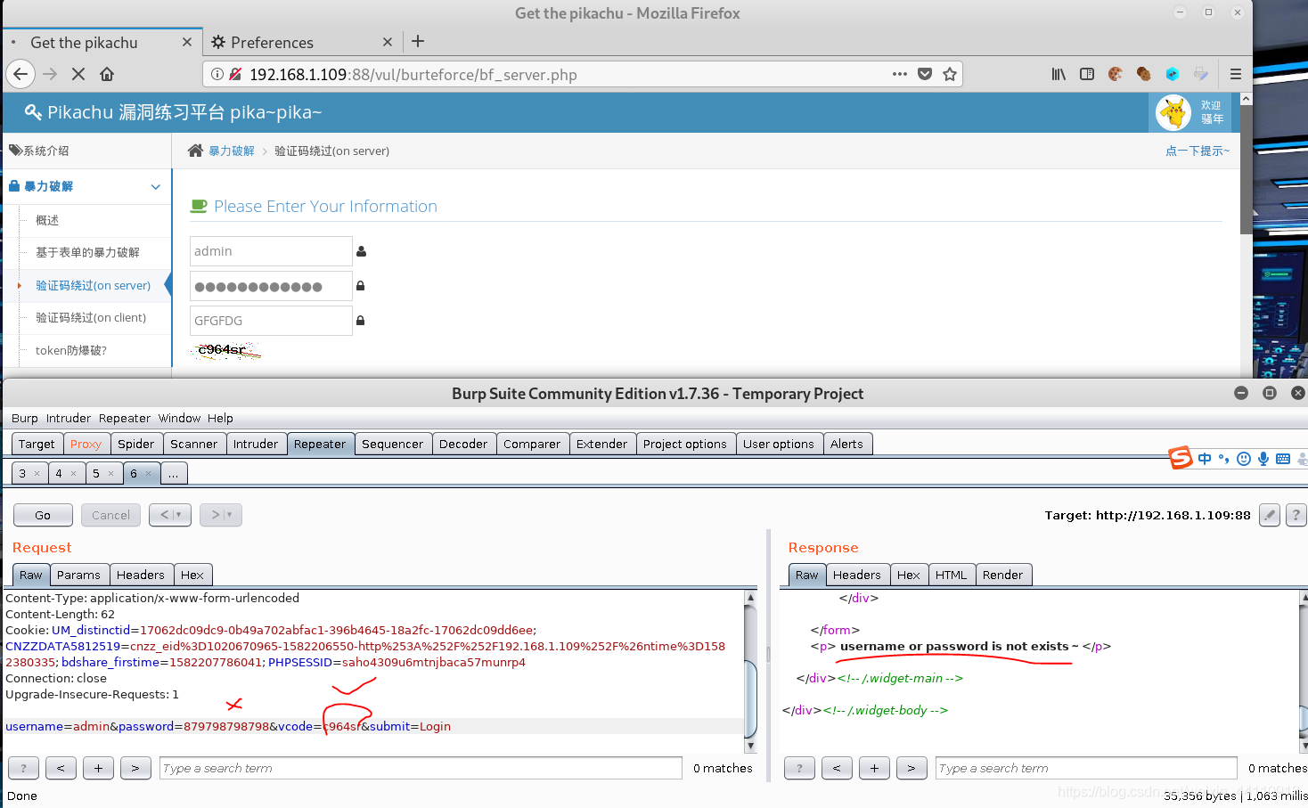Open 验证码绕过(on client) sidebar item

coord(91,317)
